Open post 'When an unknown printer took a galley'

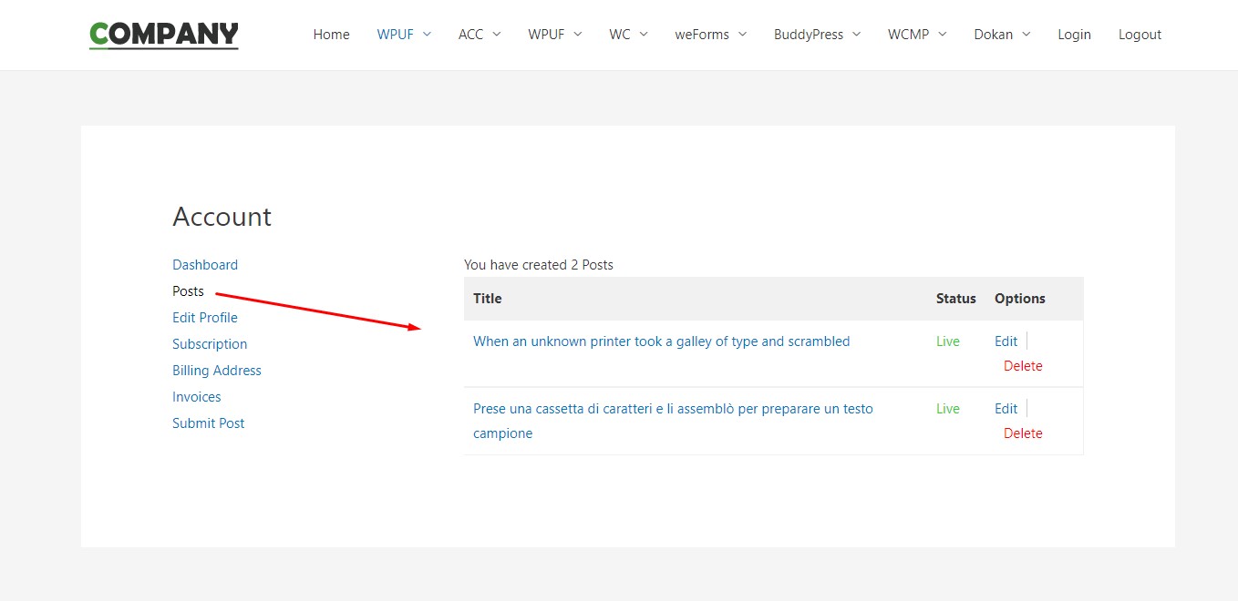click(661, 341)
